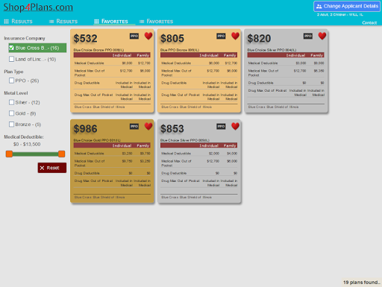The image size is (382, 287).
Task: Uncheck the Blue Cross insurance company filter
Action: tap(11, 48)
